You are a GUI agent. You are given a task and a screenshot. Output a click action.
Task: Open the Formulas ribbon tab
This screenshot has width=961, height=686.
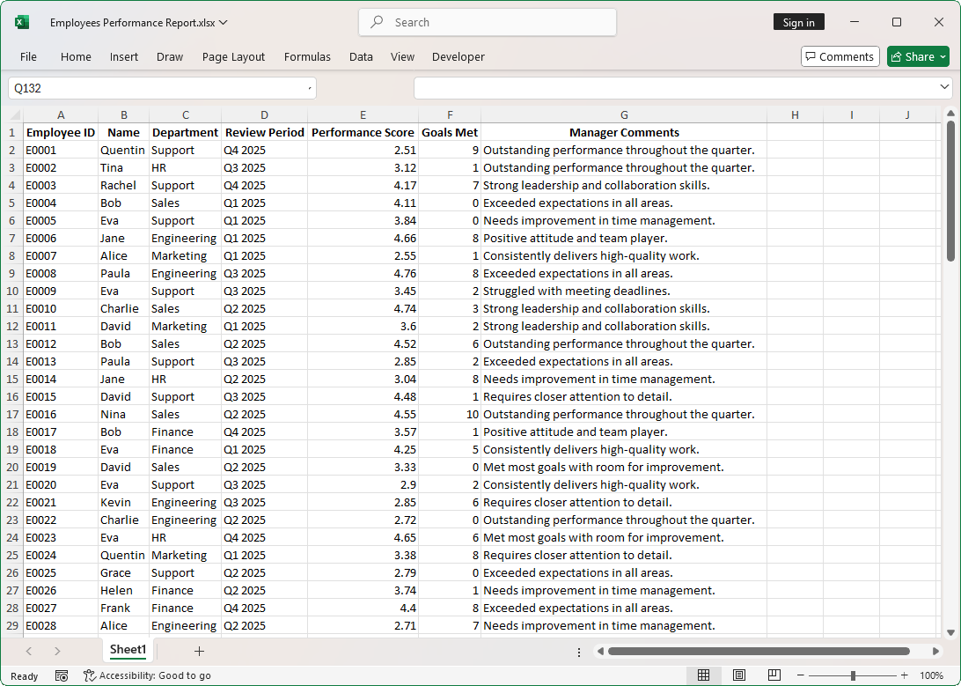(x=307, y=56)
